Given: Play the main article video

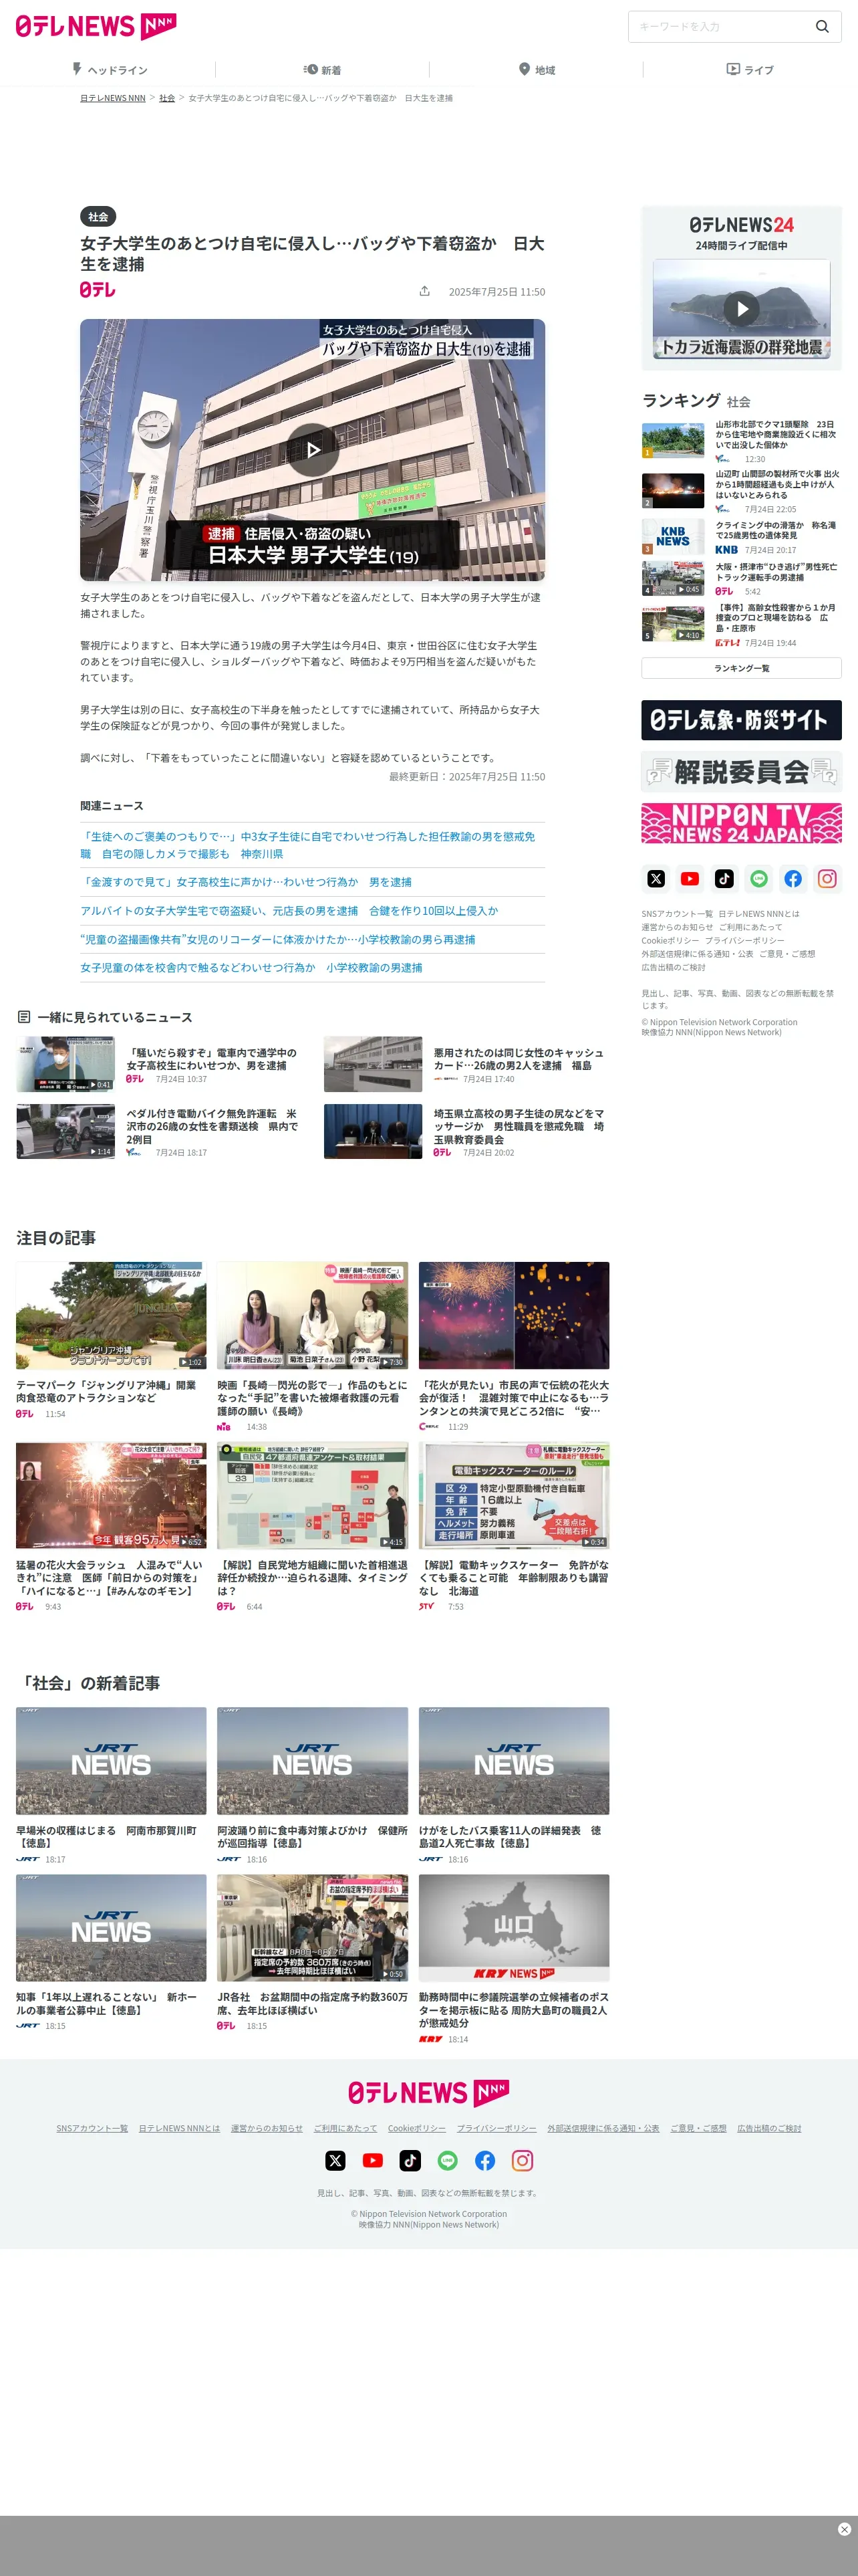Looking at the screenshot, I should pyautogui.click(x=313, y=450).
